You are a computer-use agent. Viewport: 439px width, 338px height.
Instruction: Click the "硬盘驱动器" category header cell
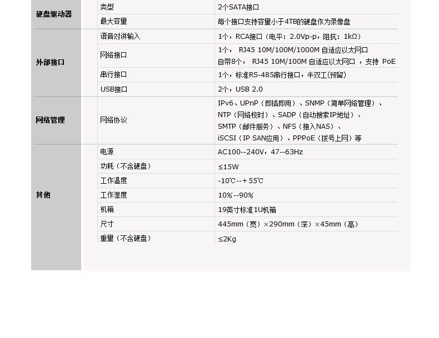click(x=54, y=14)
